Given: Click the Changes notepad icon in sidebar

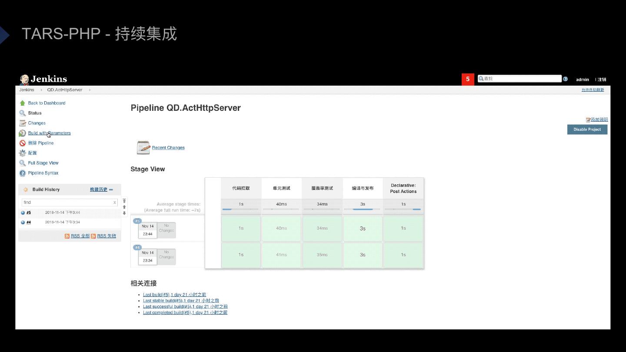Looking at the screenshot, I should pyautogui.click(x=23, y=123).
